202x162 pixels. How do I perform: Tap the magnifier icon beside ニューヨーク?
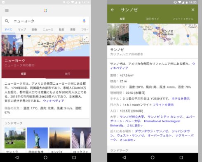7,21
